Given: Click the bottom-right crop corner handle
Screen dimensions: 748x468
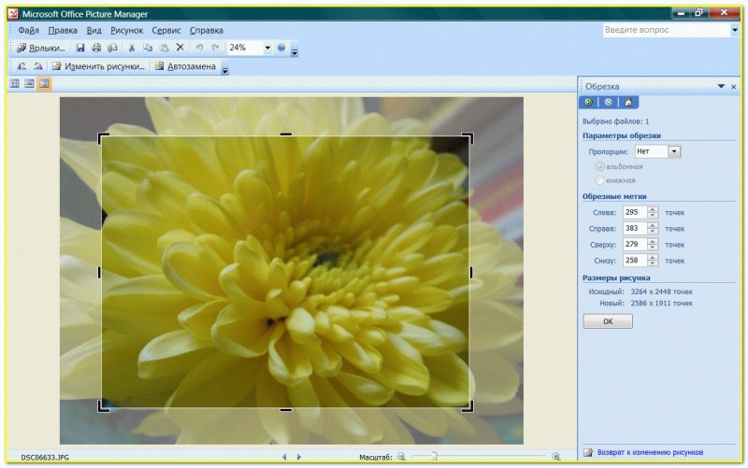Looking at the screenshot, I should pos(468,407).
